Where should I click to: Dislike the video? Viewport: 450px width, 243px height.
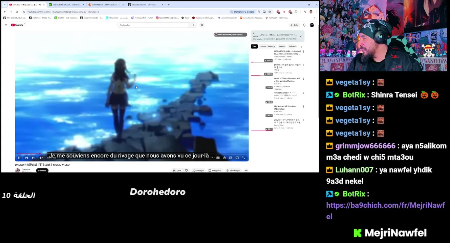pos(186,170)
